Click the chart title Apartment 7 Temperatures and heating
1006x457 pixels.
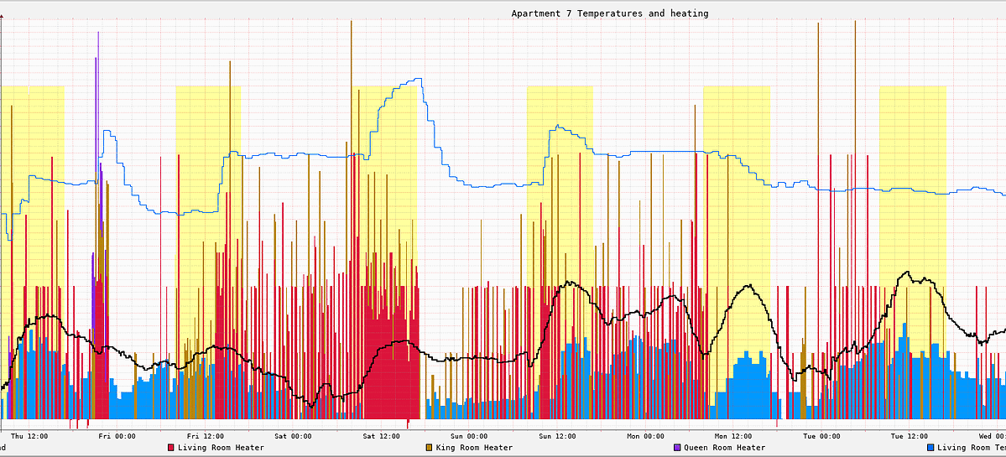(610, 13)
